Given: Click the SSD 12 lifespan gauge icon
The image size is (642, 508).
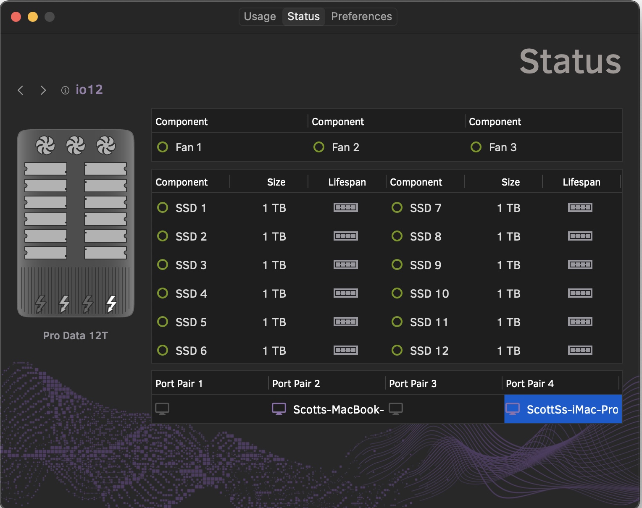Looking at the screenshot, I should (580, 350).
